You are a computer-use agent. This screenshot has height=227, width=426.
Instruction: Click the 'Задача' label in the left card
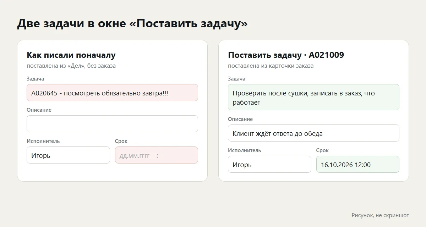(x=35, y=79)
